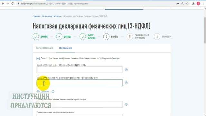This screenshot has height=116, width=206.
Task: Follow the Жизненные ситуации breadcrumb link
Action: 51,16
